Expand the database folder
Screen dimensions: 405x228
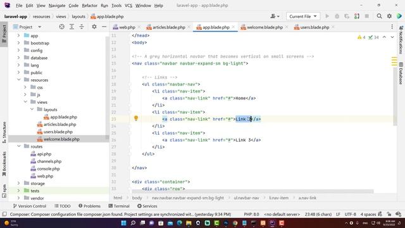18,58
